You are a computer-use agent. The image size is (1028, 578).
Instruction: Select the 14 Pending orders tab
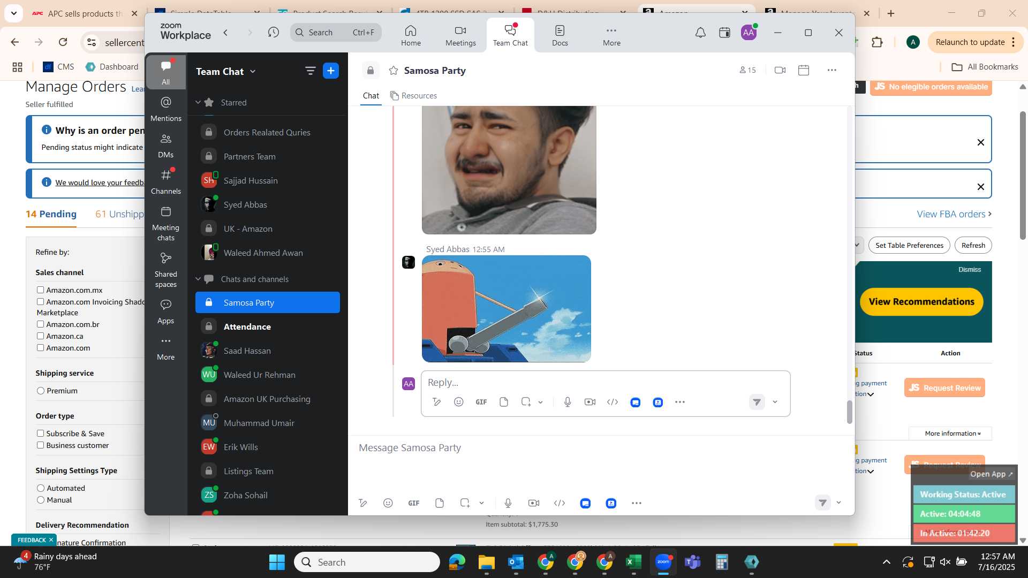coord(51,214)
